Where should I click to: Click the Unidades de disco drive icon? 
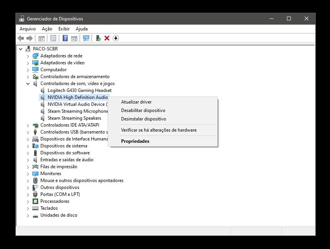coord(35,216)
